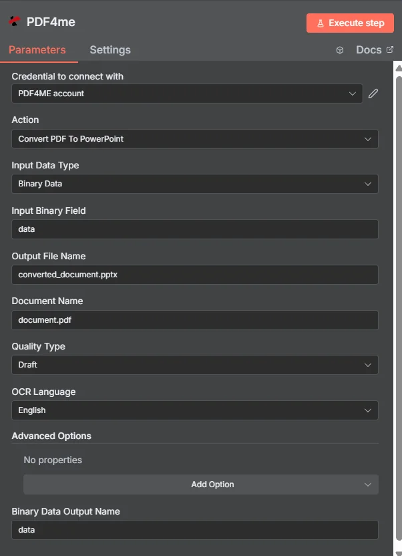Open the Input Data Type dropdown
This screenshot has width=402, height=556.
[x=194, y=184]
